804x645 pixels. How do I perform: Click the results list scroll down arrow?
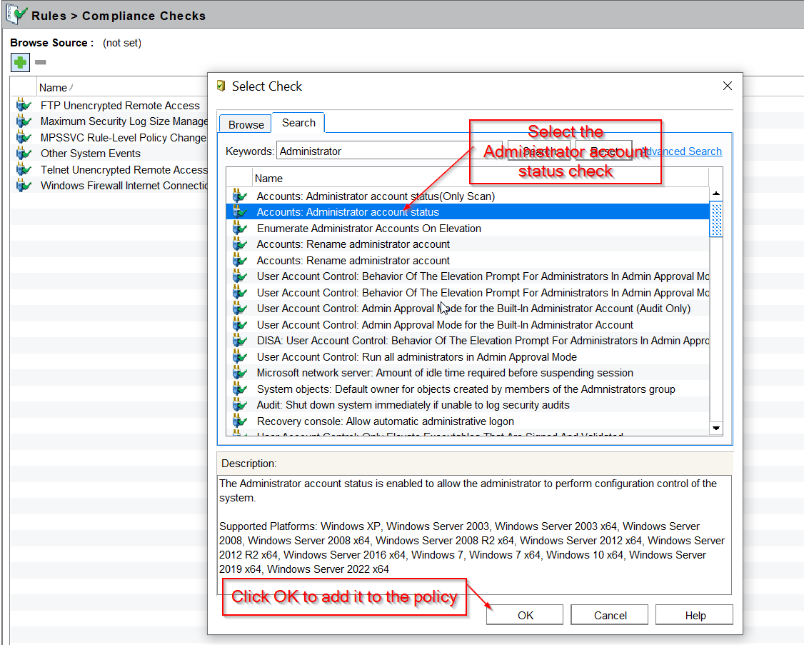(716, 427)
